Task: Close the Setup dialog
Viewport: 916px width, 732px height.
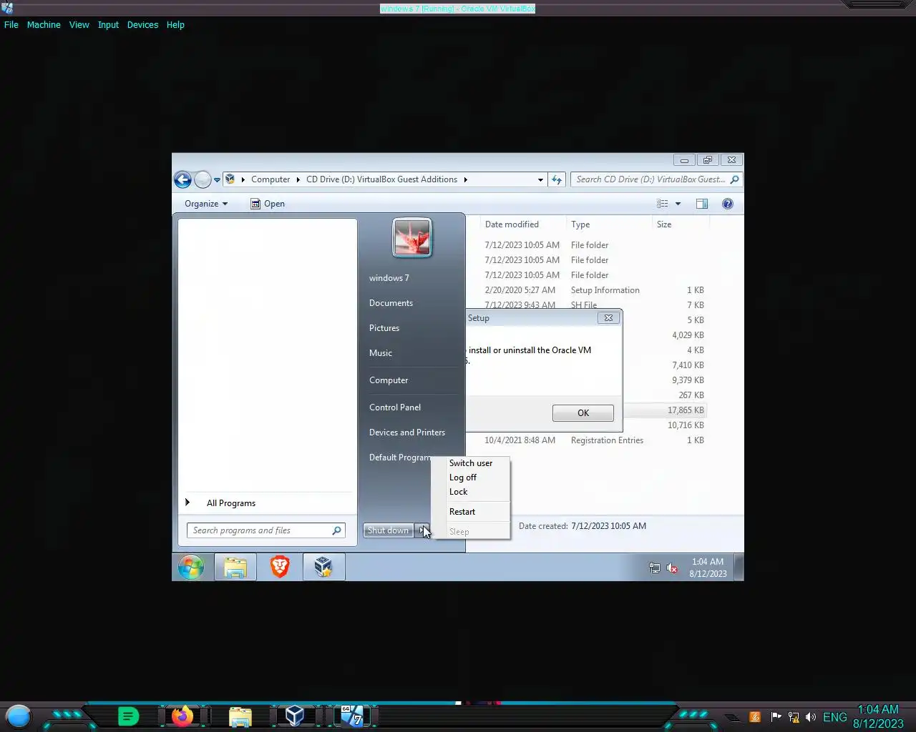Action: click(608, 318)
